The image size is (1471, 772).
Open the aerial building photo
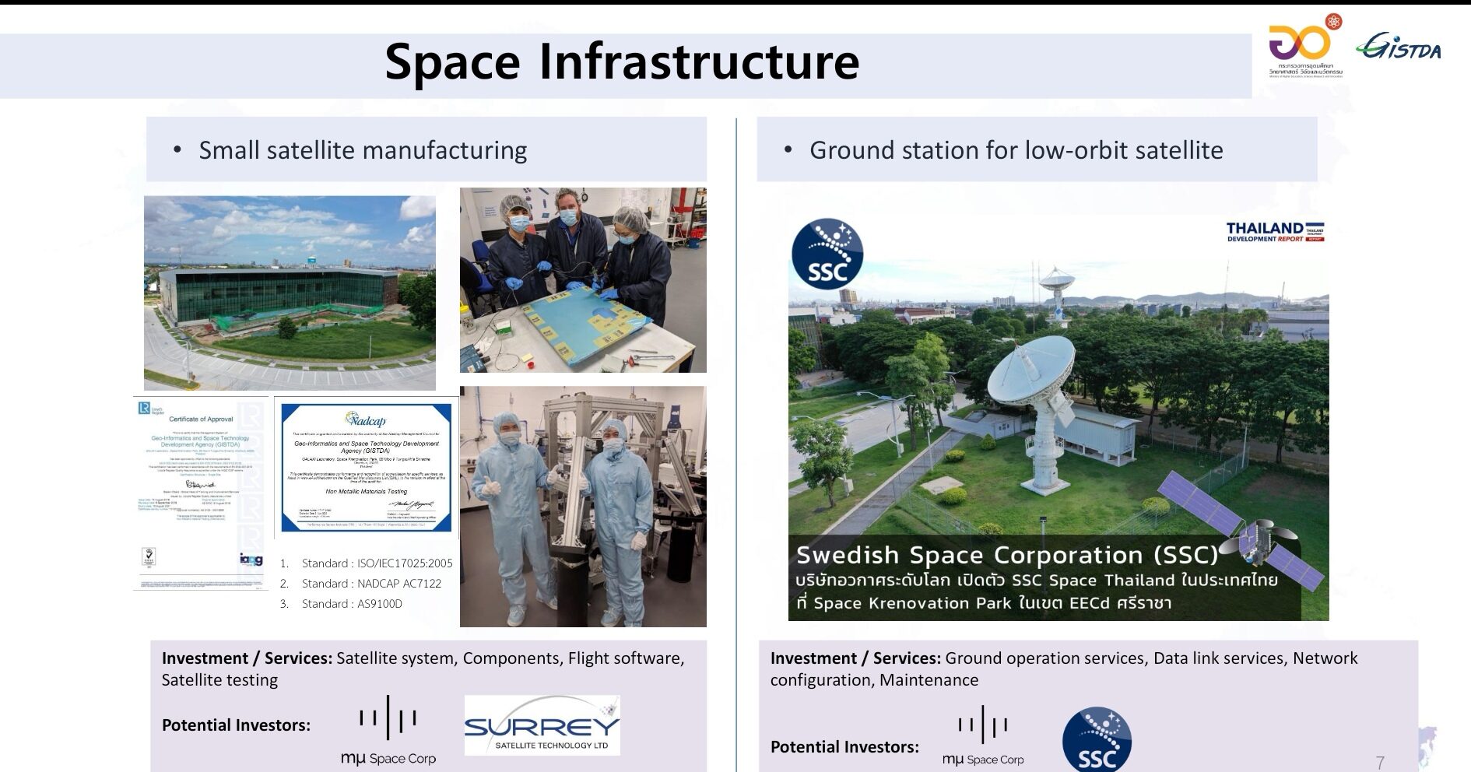point(290,293)
